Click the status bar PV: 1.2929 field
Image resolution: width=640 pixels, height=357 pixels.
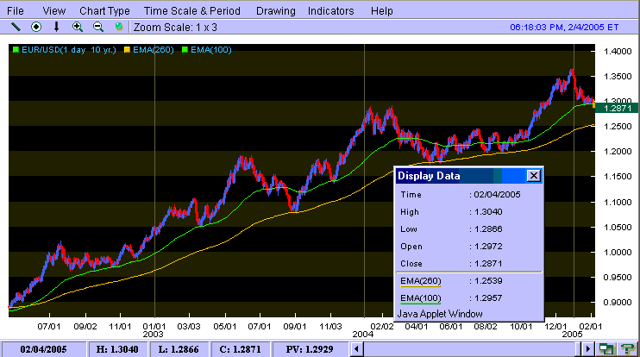click(x=310, y=349)
